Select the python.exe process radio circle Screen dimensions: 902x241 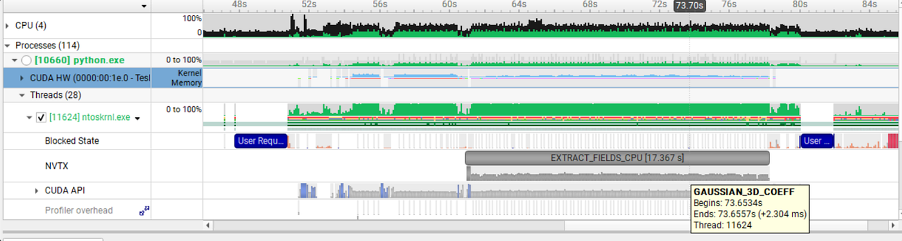click(26, 60)
